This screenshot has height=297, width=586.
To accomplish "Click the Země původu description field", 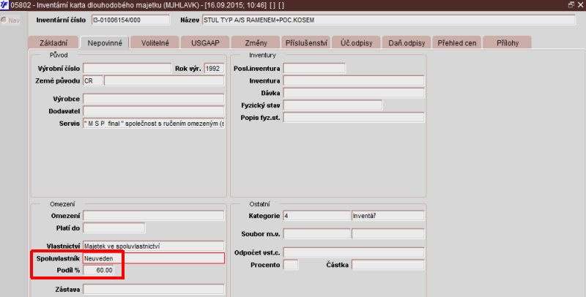I will (x=164, y=80).
